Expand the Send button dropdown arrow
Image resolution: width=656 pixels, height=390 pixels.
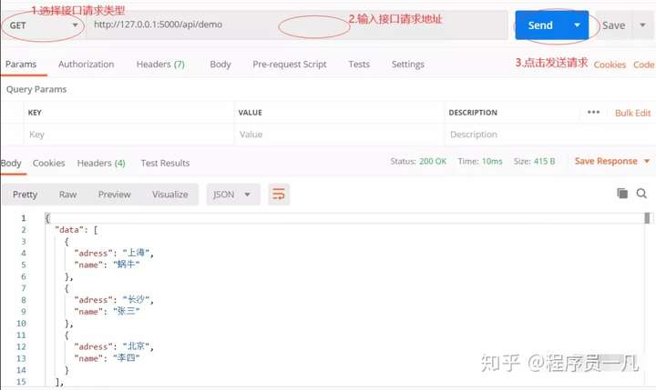pos(577,25)
